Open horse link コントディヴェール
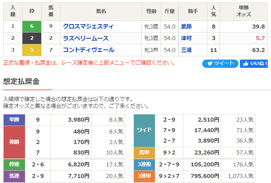The width and height of the screenshot is (271, 183). tap(89, 50)
